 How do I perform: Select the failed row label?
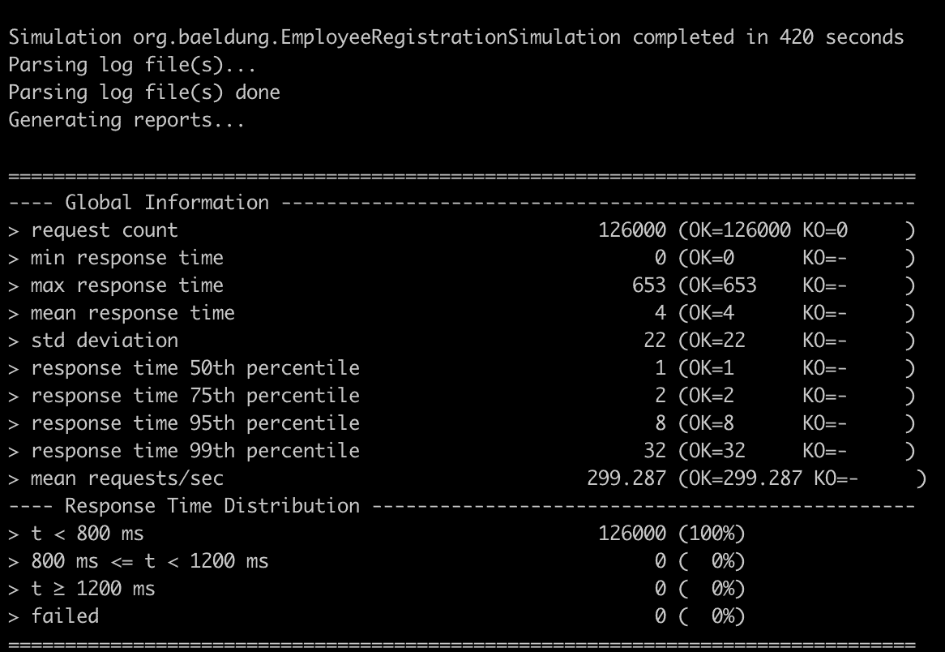tap(65, 616)
